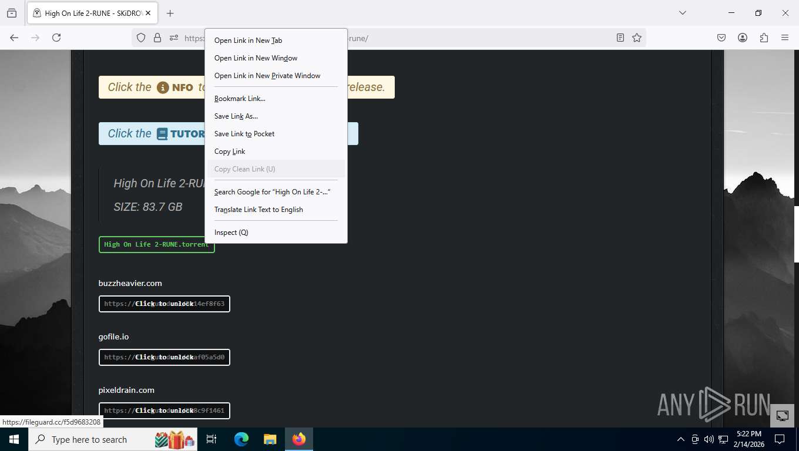The image size is (799, 451).
Task: Click the taskbar search box
Action: (113, 439)
